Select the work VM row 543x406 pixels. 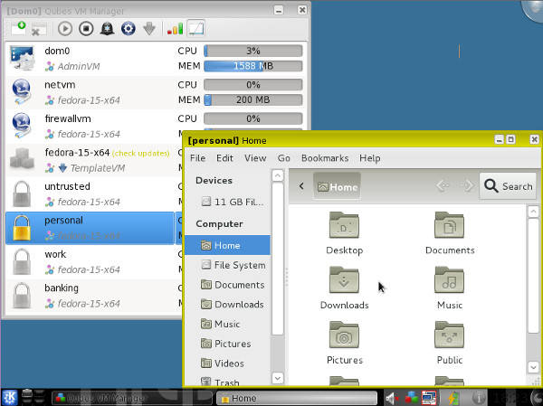(93, 262)
